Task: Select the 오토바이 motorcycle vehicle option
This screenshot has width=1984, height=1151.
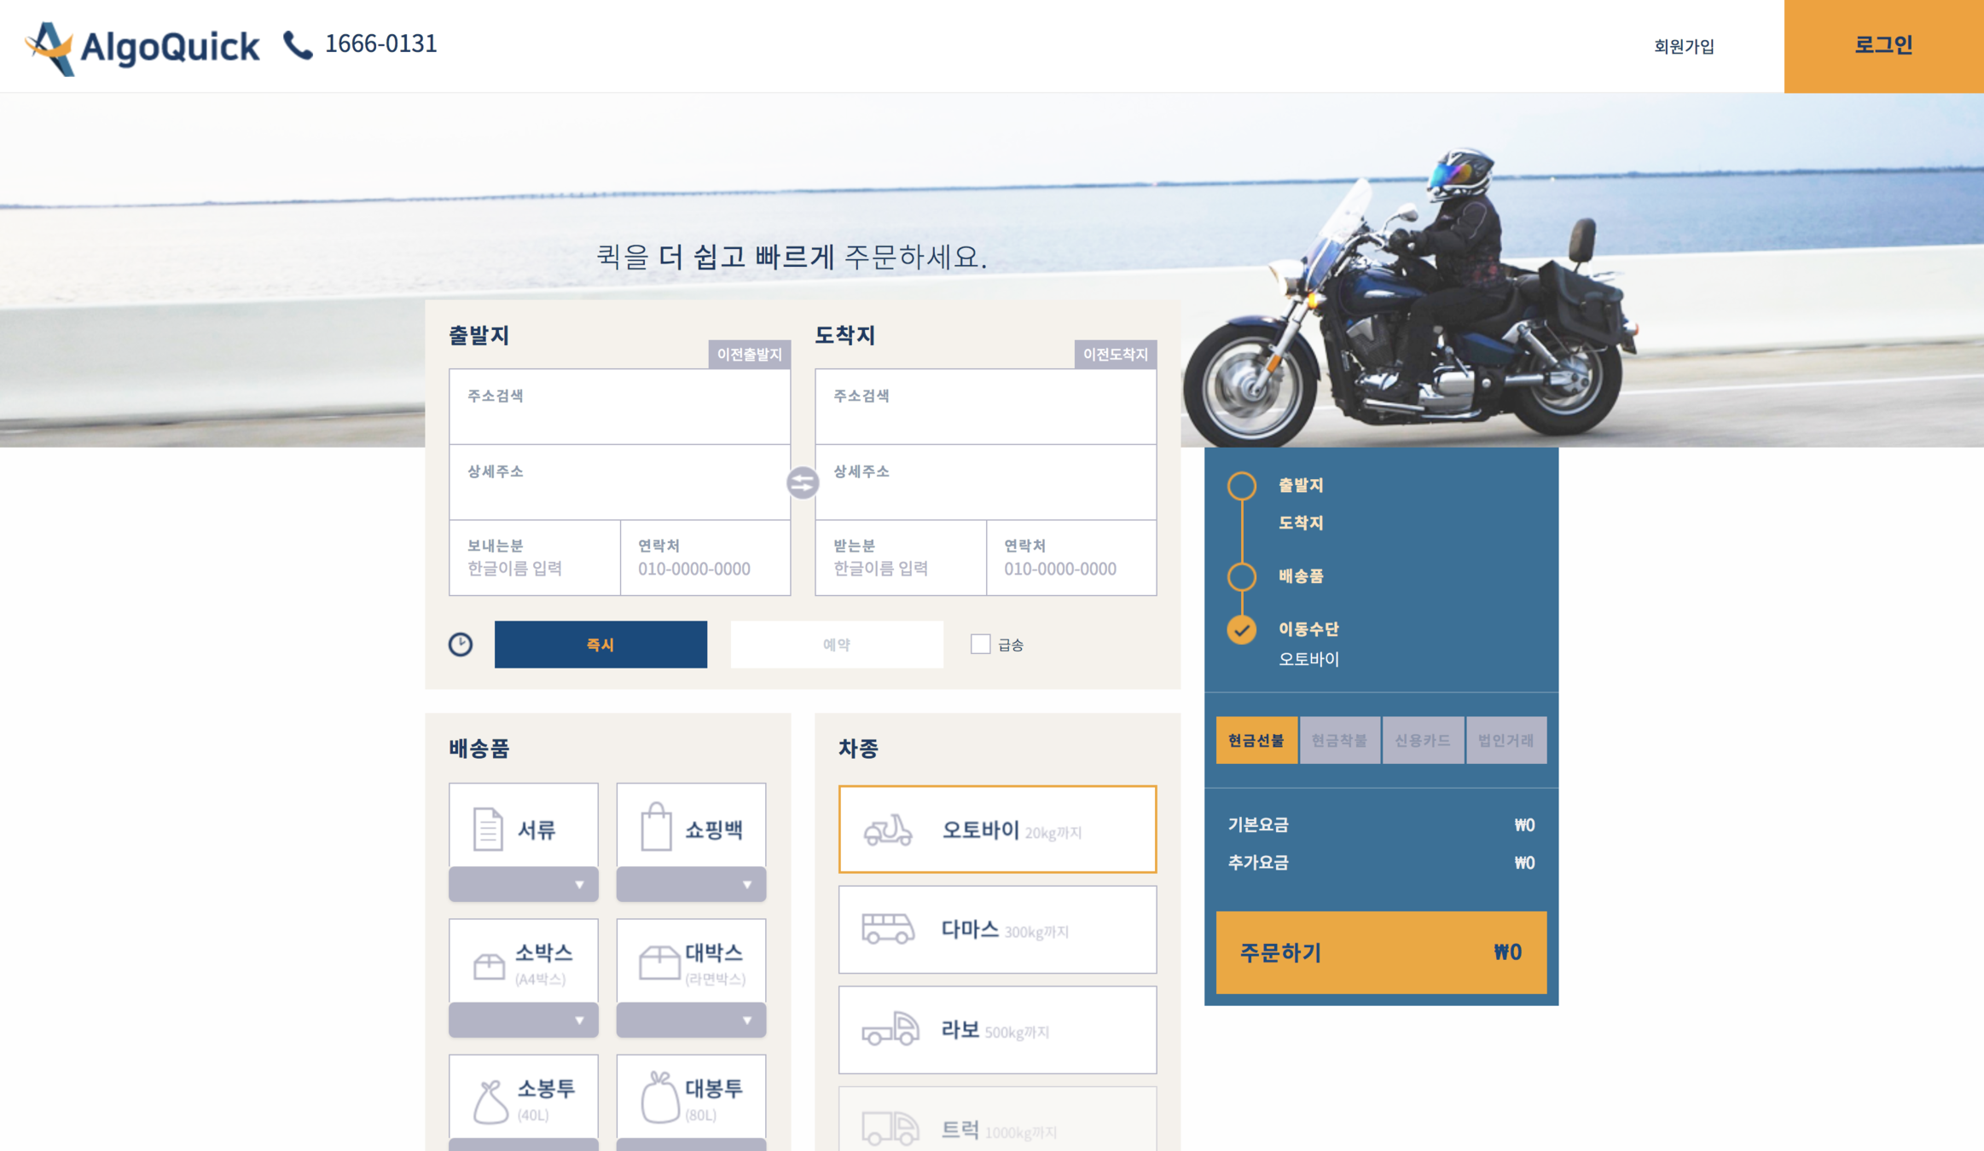Action: [996, 830]
